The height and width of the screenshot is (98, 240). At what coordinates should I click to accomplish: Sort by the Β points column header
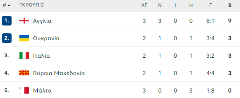coord(230,5)
